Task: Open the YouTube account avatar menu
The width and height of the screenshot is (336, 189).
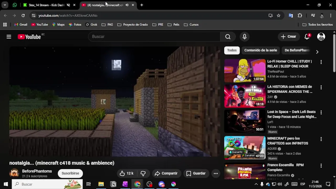Action: [x=321, y=37]
